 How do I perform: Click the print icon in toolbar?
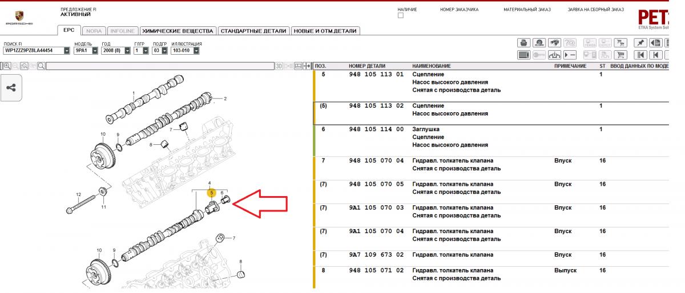click(523, 43)
